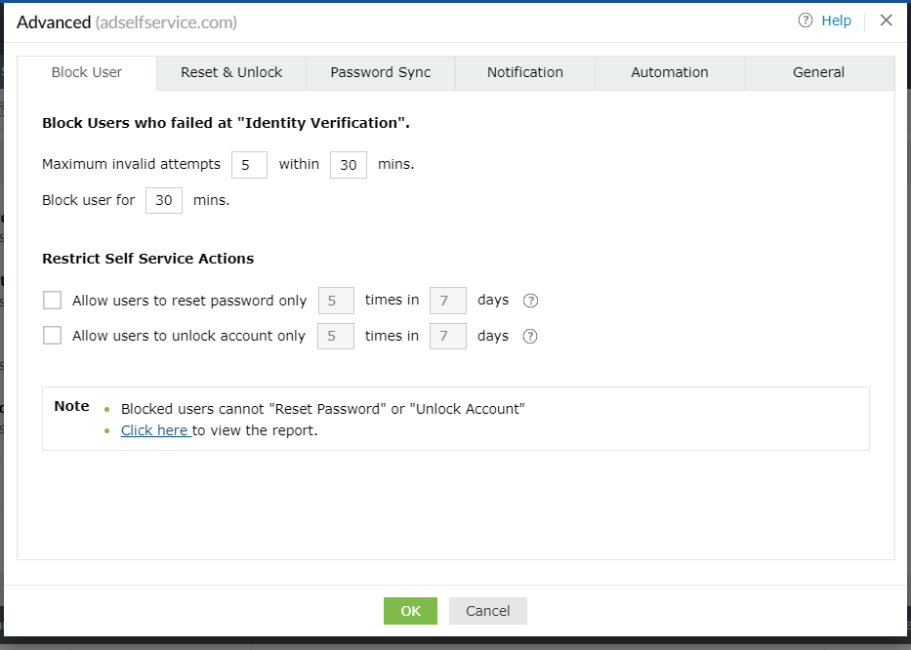Click the 'Block user for' minutes field
911x650 pixels.
(164, 200)
